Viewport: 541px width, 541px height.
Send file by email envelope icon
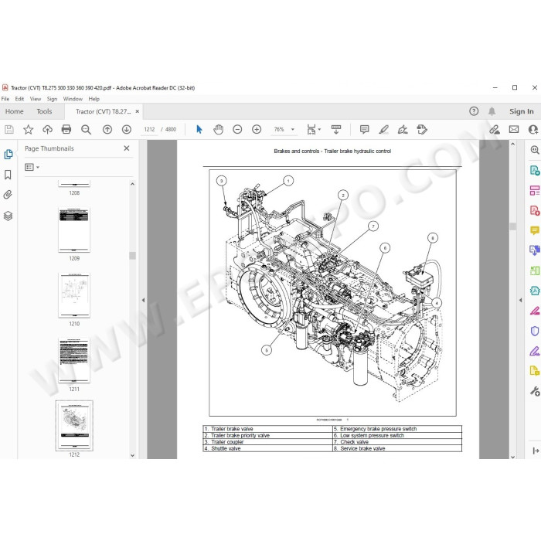(514, 129)
